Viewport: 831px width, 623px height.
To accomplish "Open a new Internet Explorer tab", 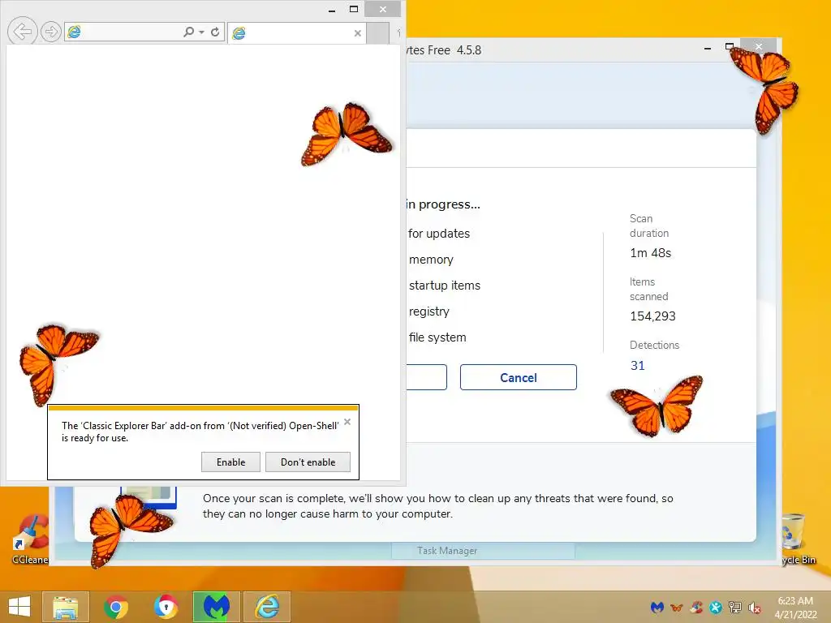I will tap(378, 32).
